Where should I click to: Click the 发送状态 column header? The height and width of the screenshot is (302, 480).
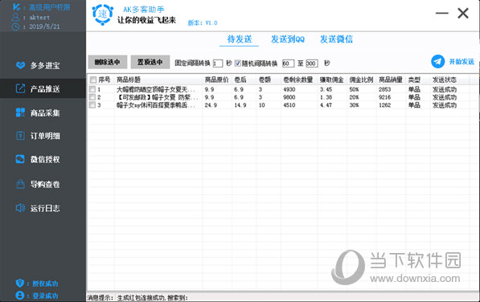(444, 80)
